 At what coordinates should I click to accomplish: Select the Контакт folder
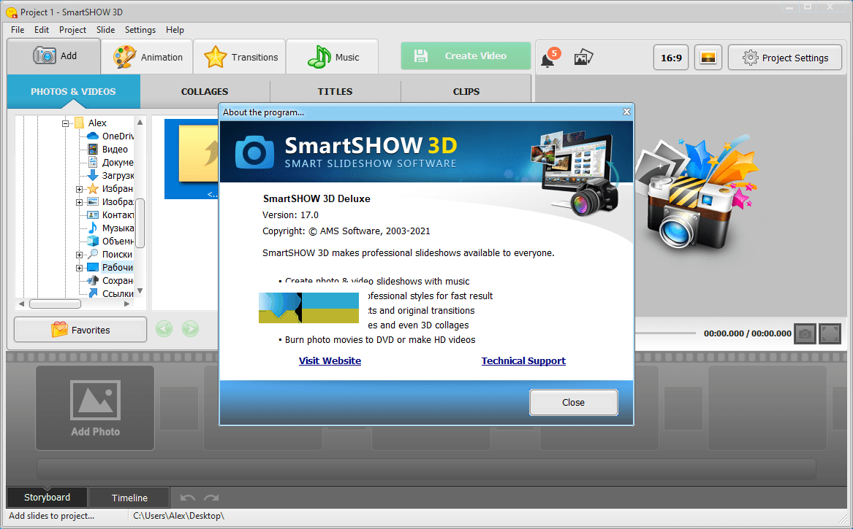click(110, 215)
